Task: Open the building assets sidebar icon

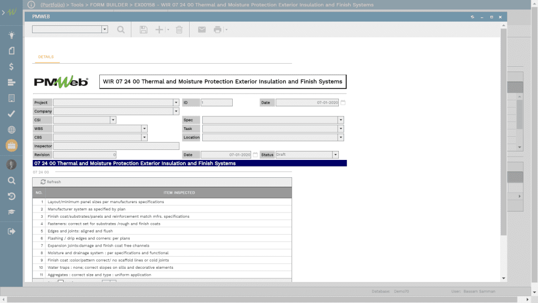Action: click(12, 98)
